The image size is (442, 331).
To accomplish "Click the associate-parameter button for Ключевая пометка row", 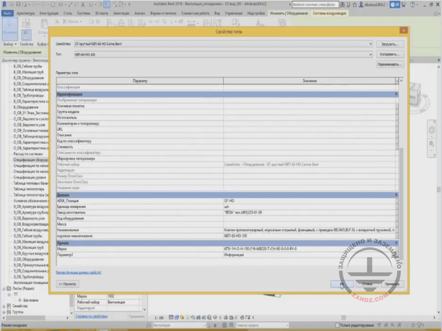I will (x=397, y=106).
